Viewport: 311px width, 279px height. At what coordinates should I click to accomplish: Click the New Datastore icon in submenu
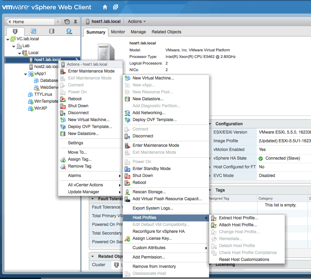click(x=127, y=99)
